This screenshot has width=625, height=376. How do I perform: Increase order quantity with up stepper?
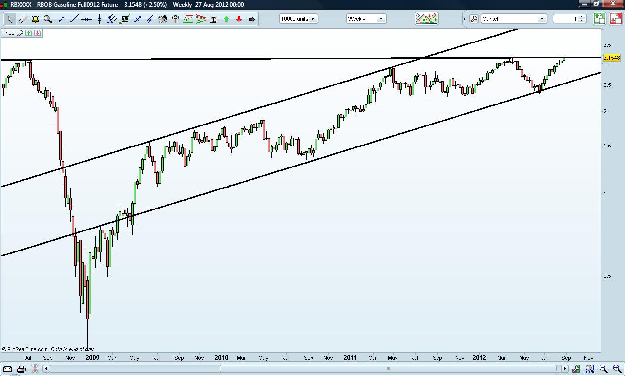click(x=581, y=17)
